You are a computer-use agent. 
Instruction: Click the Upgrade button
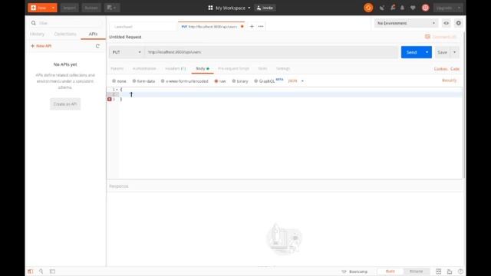(x=444, y=8)
